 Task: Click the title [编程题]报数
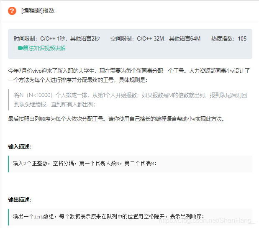[x=38, y=10]
